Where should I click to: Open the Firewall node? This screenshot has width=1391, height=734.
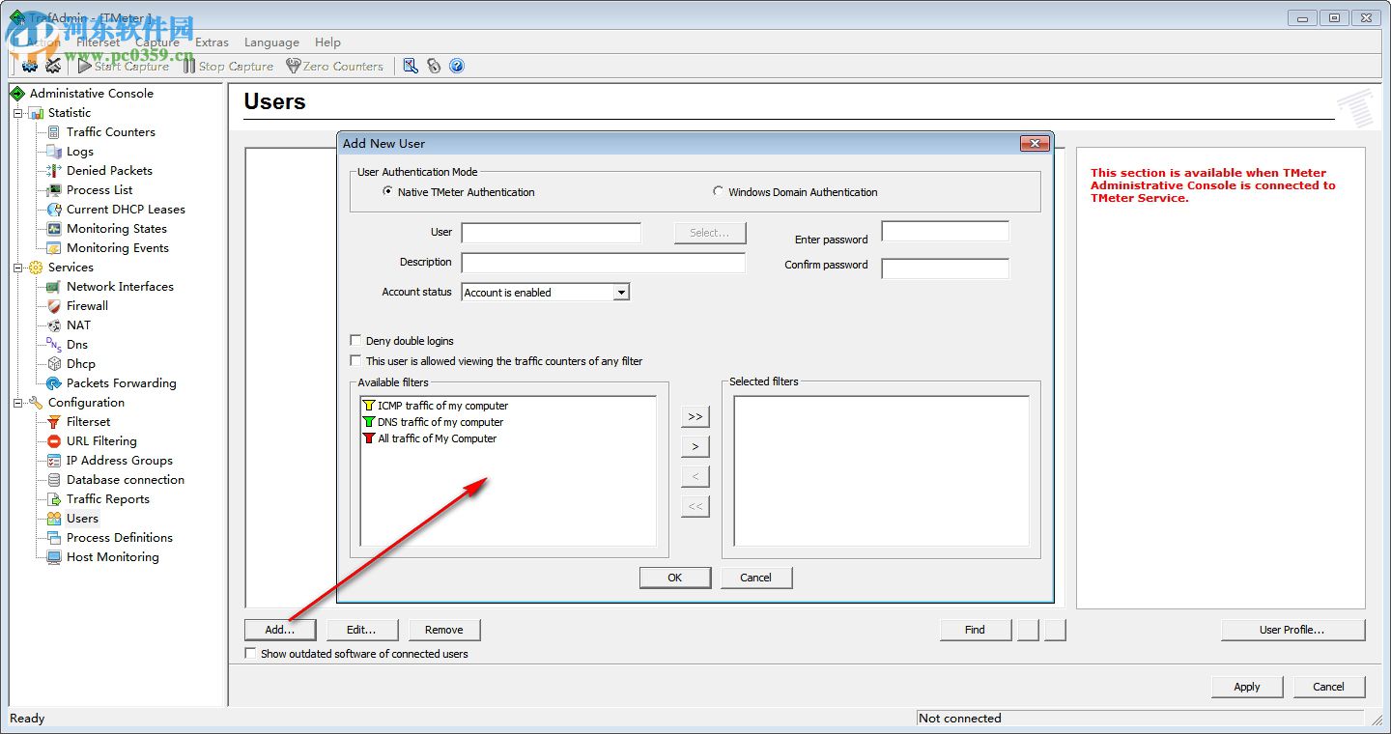[x=87, y=305]
